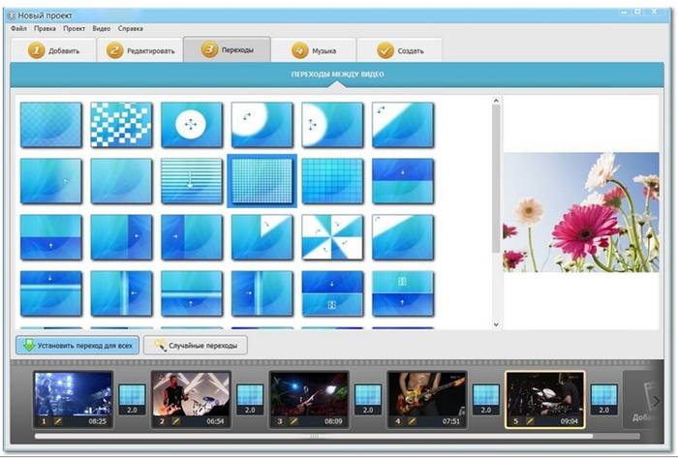Screen dimensions: 678x458
Task: Click the highlighted fine-grid transition
Action: [x=262, y=181]
